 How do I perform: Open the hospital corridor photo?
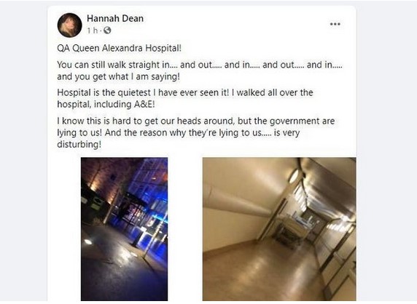point(279,229)
